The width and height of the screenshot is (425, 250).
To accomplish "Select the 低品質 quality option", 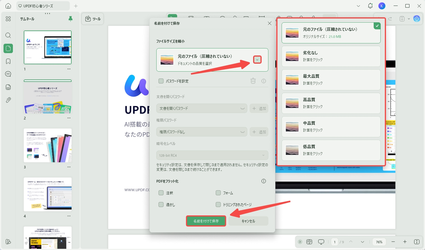I will pyautogui.click(x=331, y=150).
